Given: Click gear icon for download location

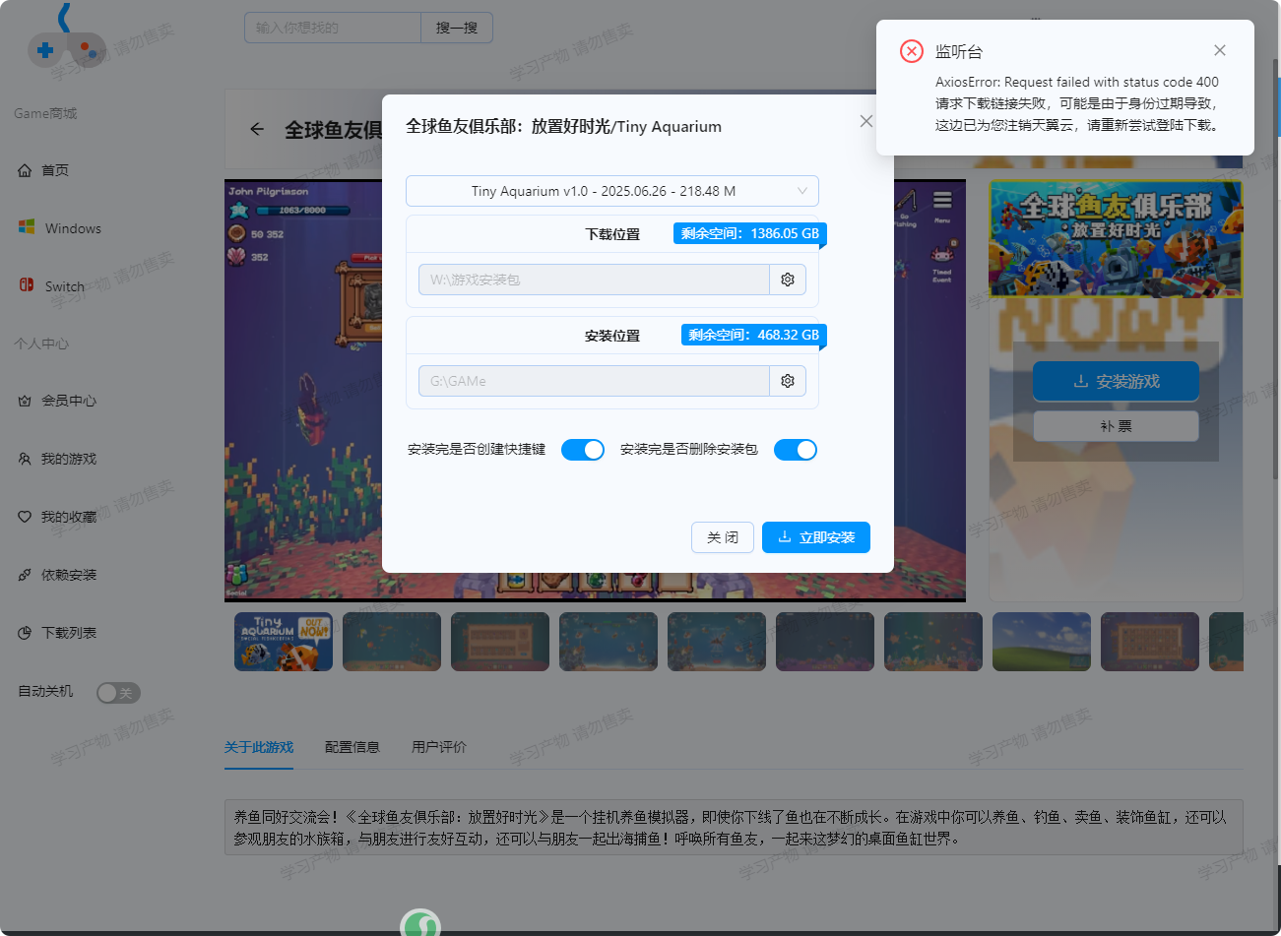Looking at the screenshot, I should point(788,280).
